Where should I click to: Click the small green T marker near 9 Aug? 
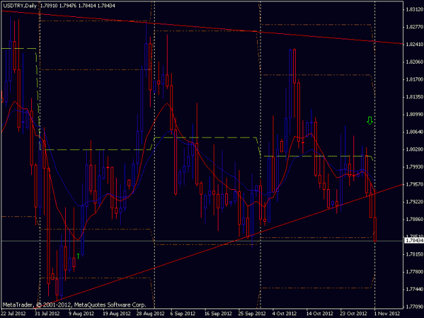click(x=78, y=256)
